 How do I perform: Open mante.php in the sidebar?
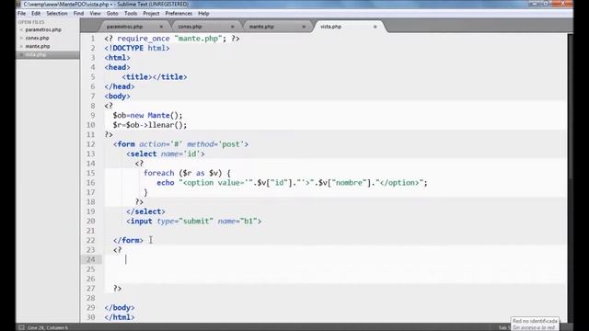click(38, 47)
